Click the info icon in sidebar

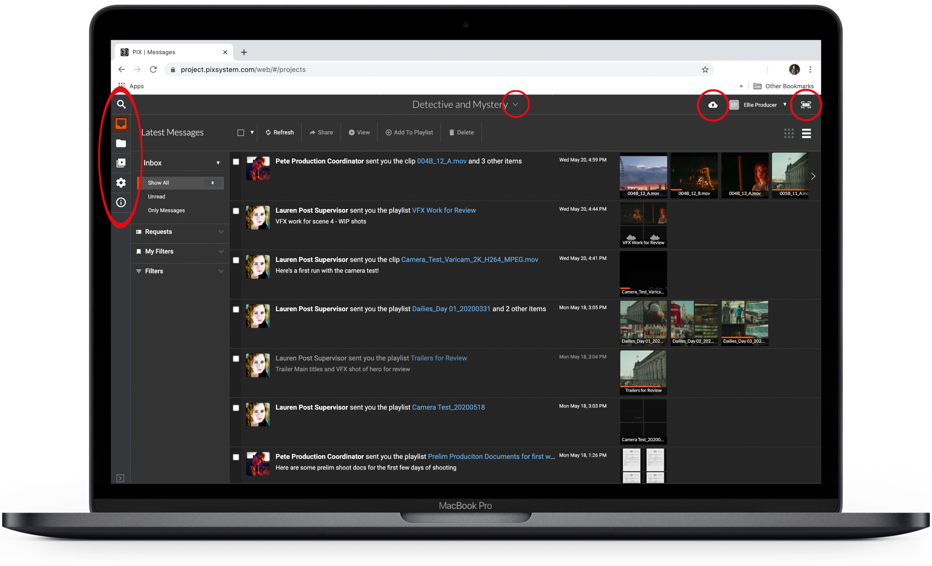121,202
